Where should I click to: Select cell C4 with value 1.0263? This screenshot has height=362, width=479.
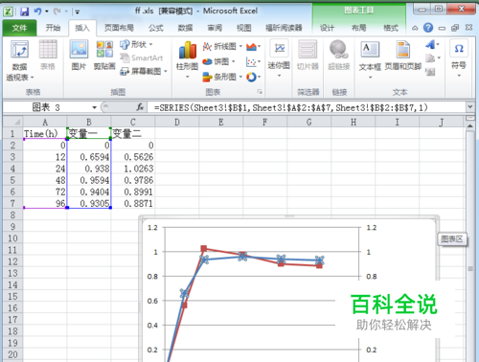[133, 169]
